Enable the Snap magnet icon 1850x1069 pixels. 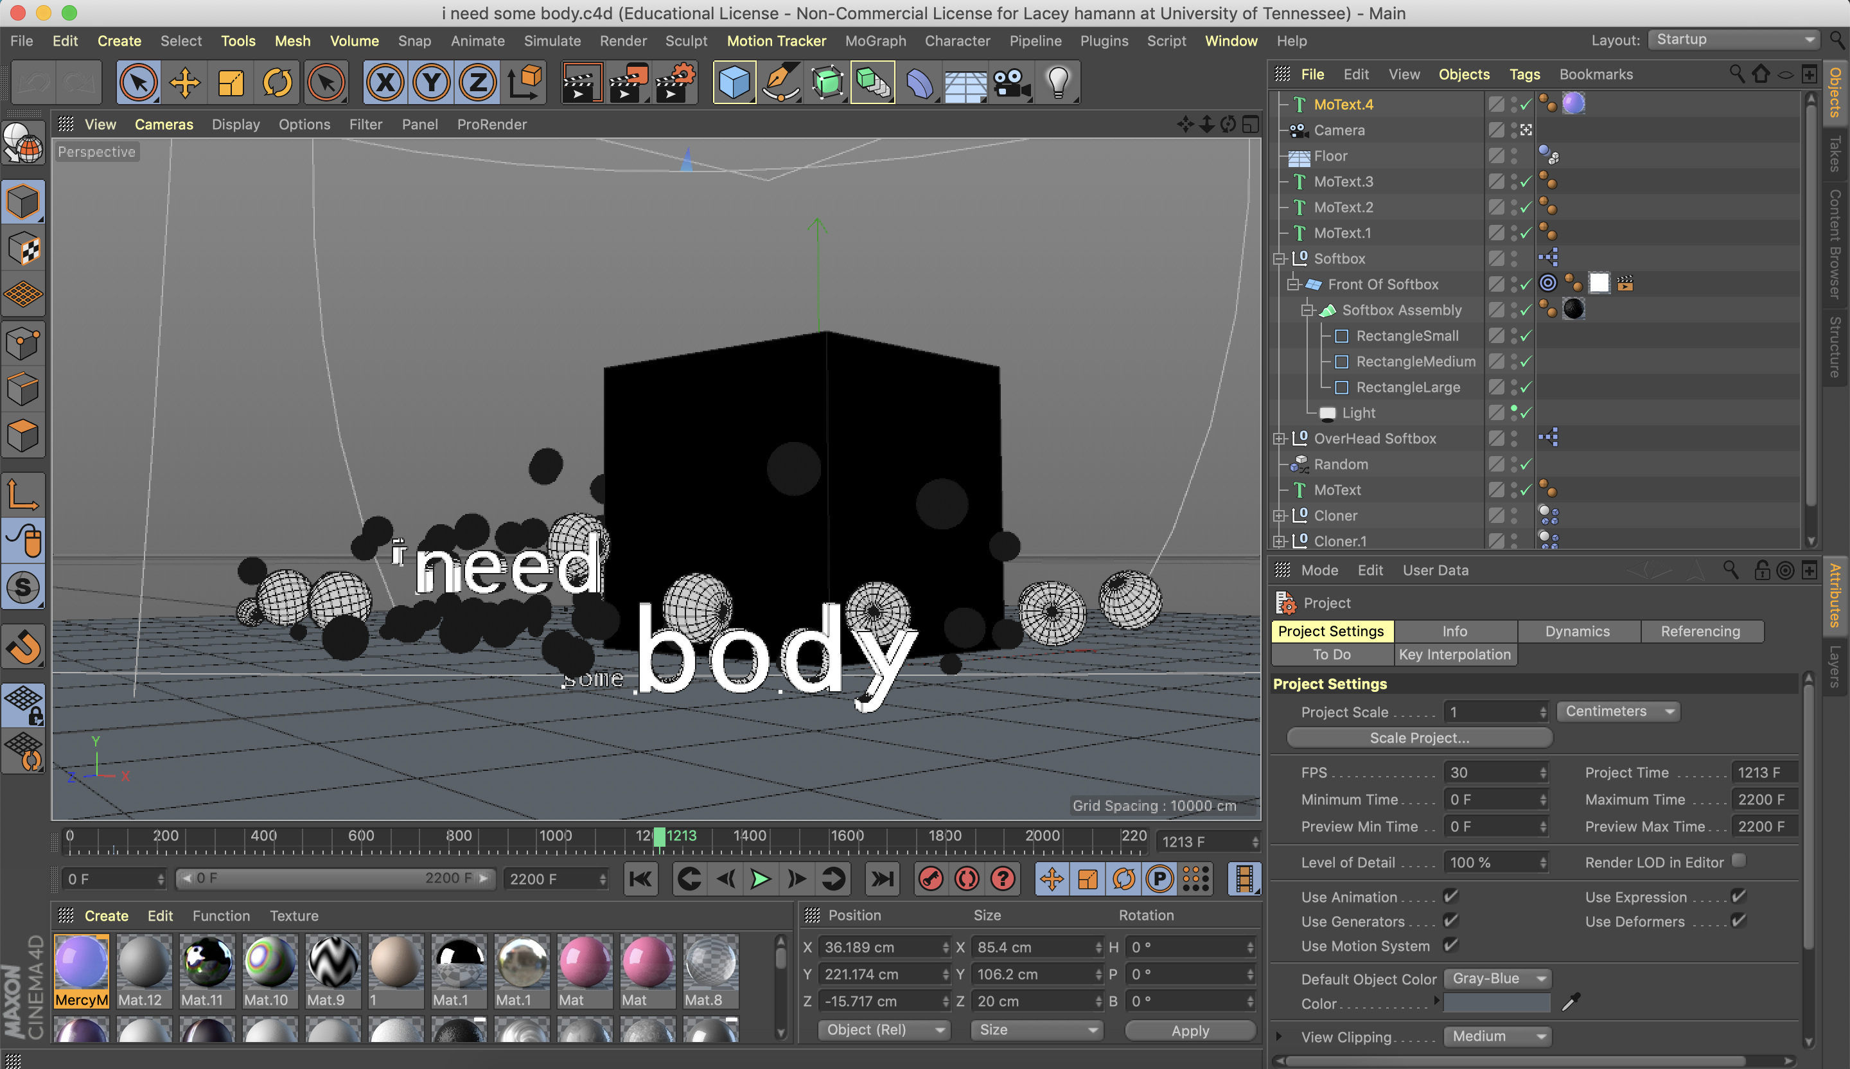(x=22, y=648)
